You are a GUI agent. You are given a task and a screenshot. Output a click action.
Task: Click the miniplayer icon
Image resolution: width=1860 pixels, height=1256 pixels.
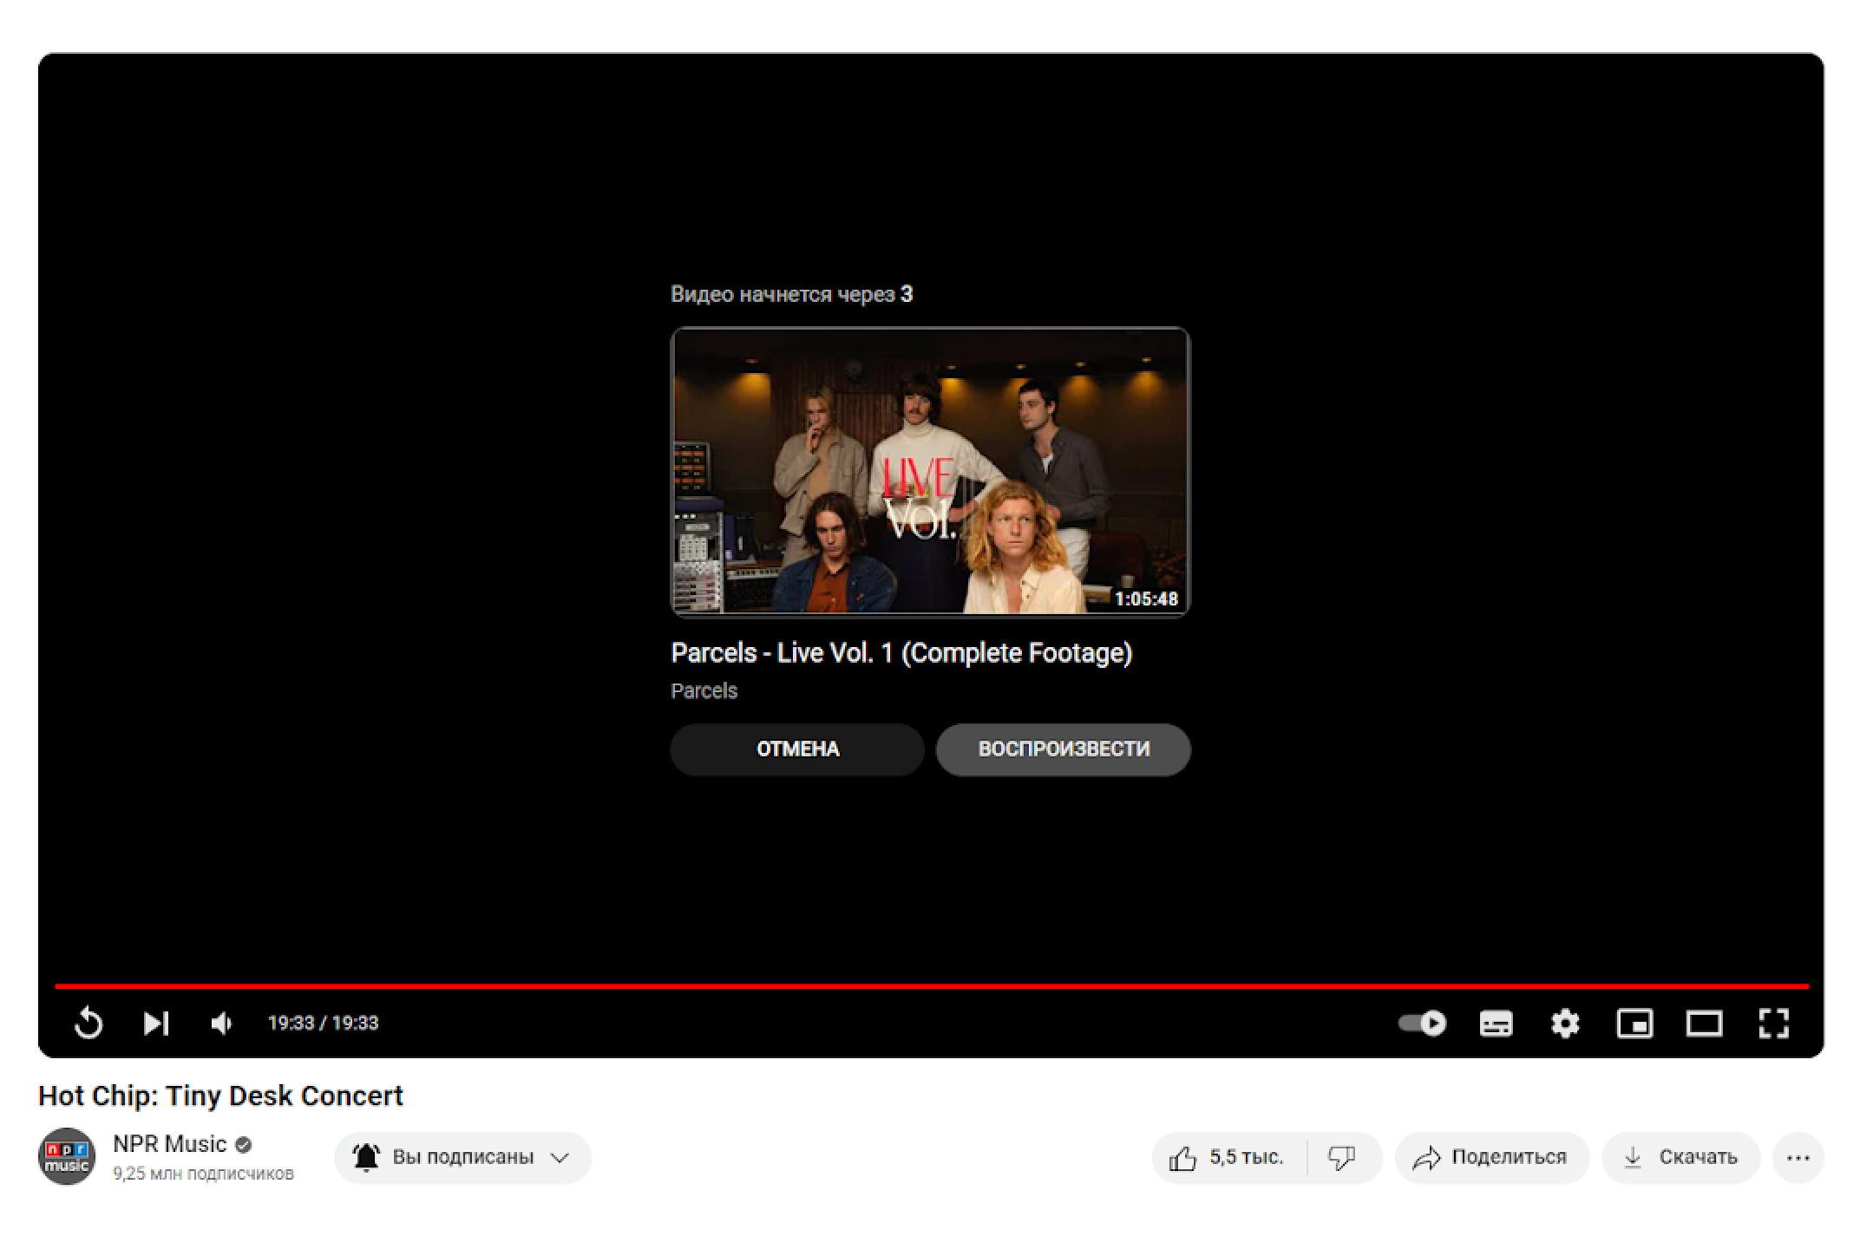1634,1022
